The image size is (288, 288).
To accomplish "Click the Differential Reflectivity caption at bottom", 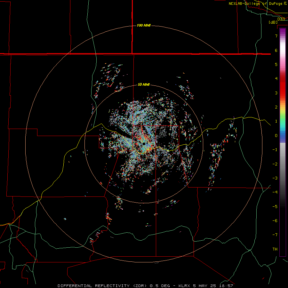I will click(145, 286).
